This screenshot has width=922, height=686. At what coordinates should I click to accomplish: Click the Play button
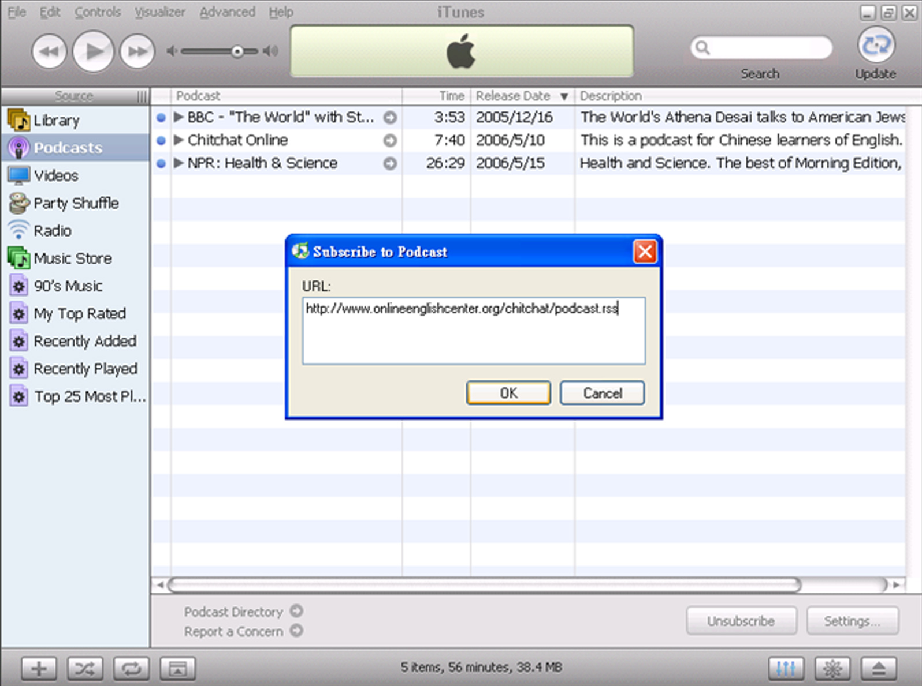[x=93, y=51]
